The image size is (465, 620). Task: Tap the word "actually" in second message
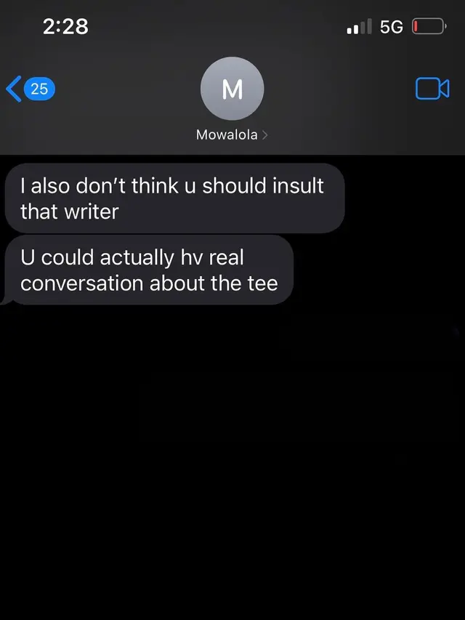click(x=137, y=258)
